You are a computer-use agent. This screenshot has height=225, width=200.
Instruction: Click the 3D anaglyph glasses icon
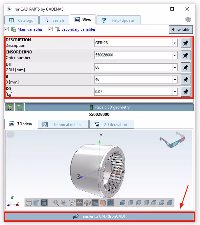(172, 140)
